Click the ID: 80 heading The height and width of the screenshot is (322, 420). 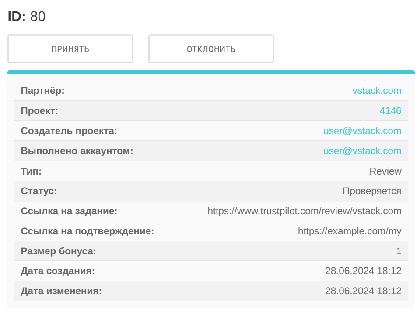[26, 16]
